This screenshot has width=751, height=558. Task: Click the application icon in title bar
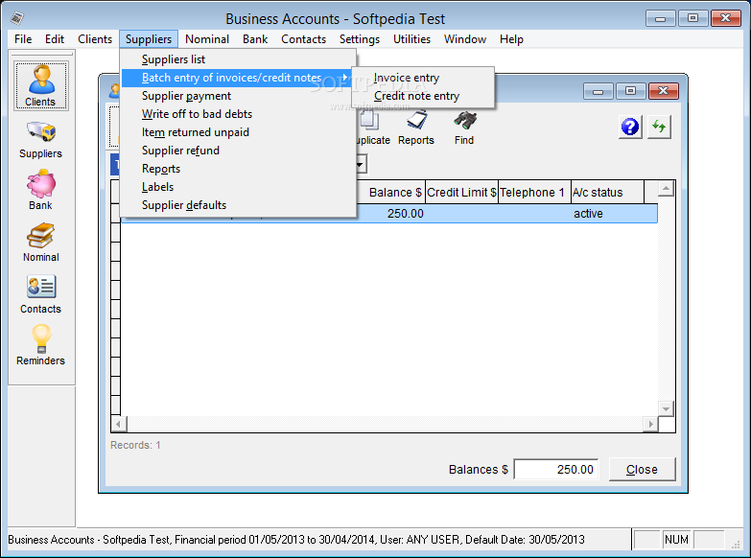(17, 18)
